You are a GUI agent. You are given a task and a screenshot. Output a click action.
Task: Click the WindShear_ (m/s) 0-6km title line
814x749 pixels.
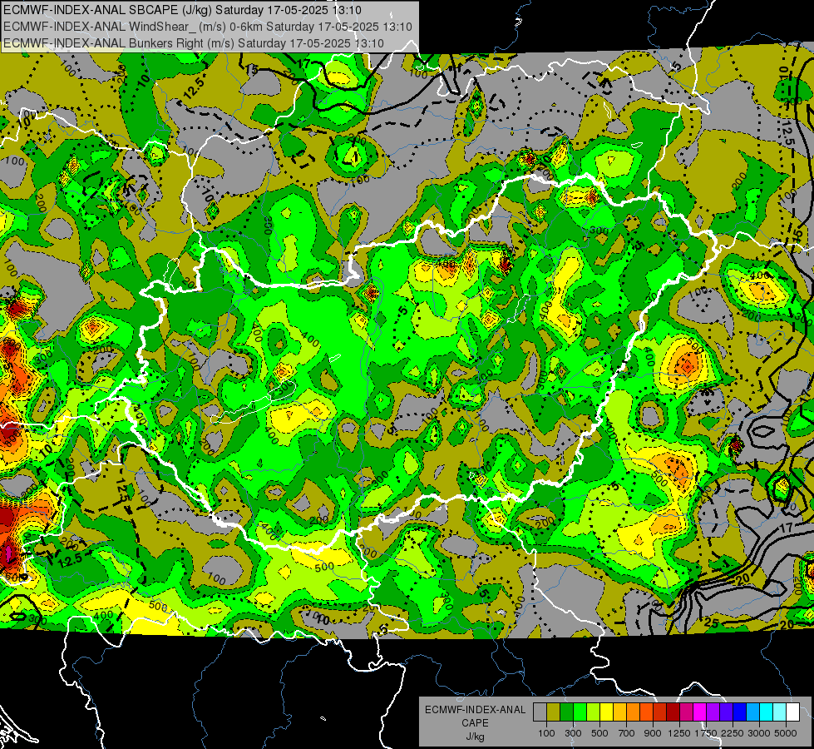[x=208, y=27]
